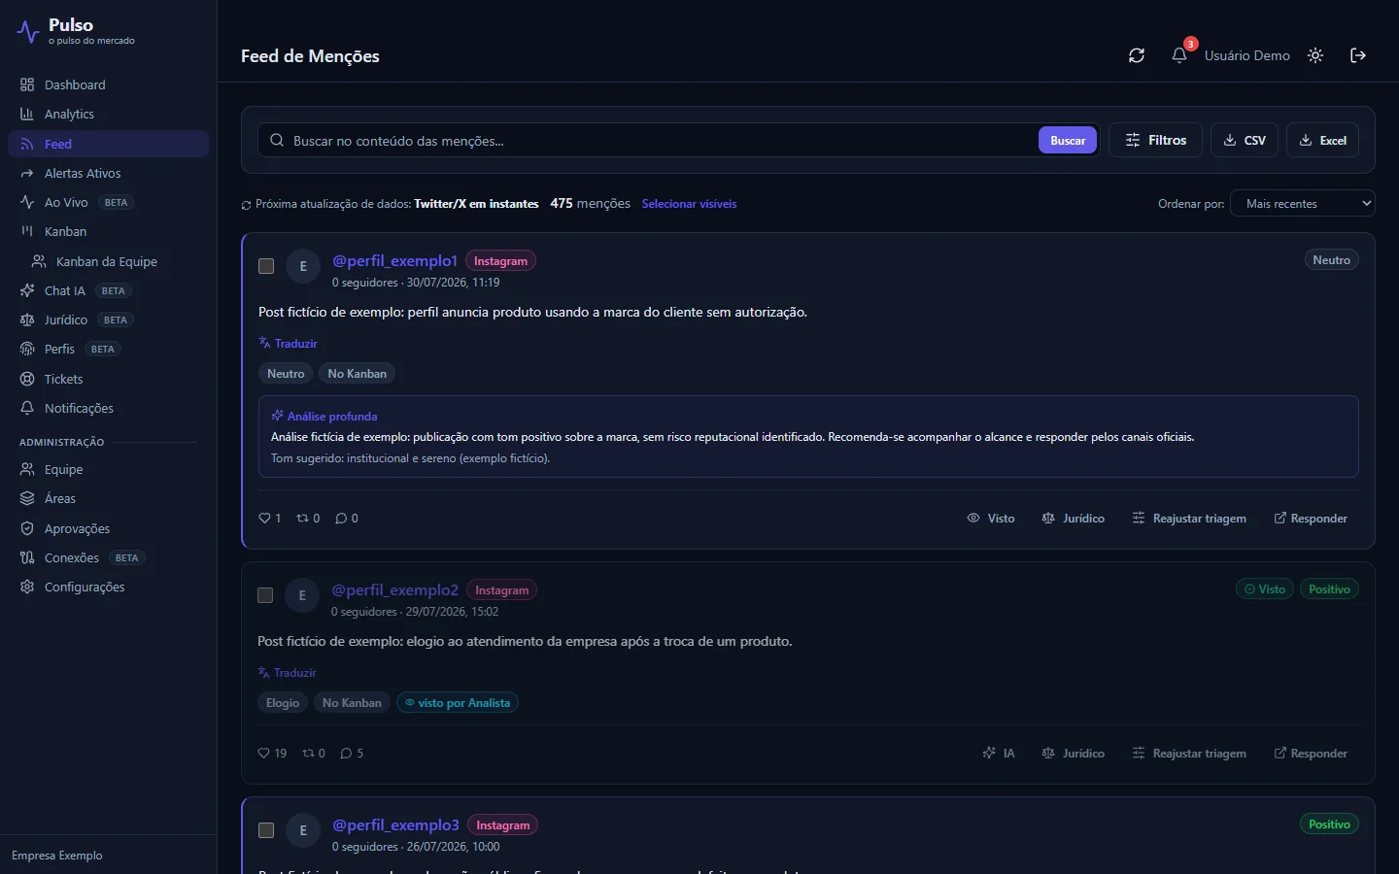Open Configurações in the sidebar
The height and width of the screenshot is (874, 1399).
[109, 587]
